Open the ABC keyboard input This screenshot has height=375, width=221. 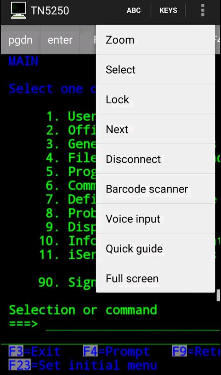[134, 10]
